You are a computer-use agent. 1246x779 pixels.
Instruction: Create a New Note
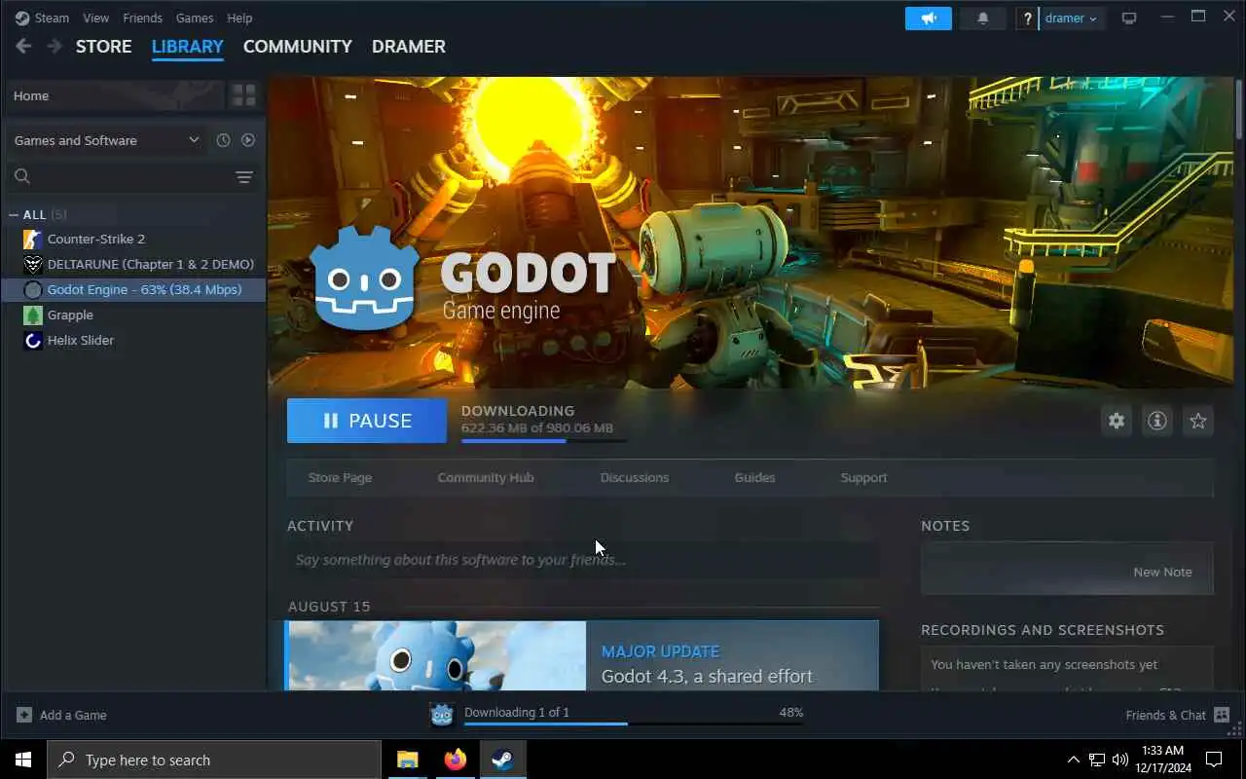point(1162,572)
